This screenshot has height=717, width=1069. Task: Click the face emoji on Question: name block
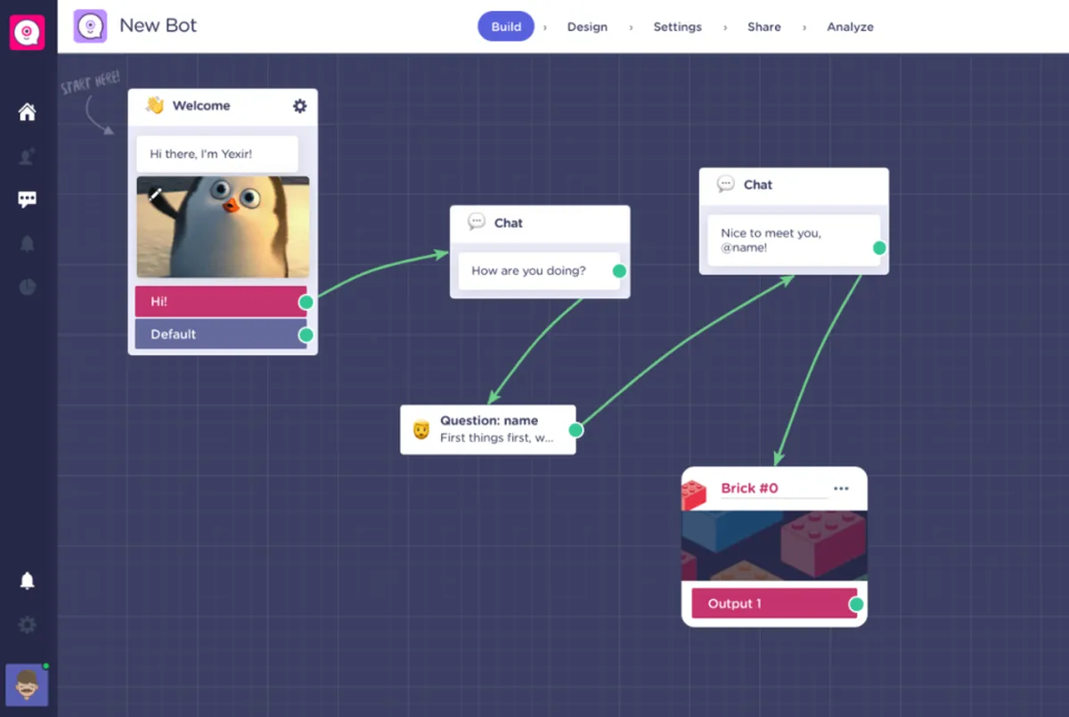tap(421, 429)
